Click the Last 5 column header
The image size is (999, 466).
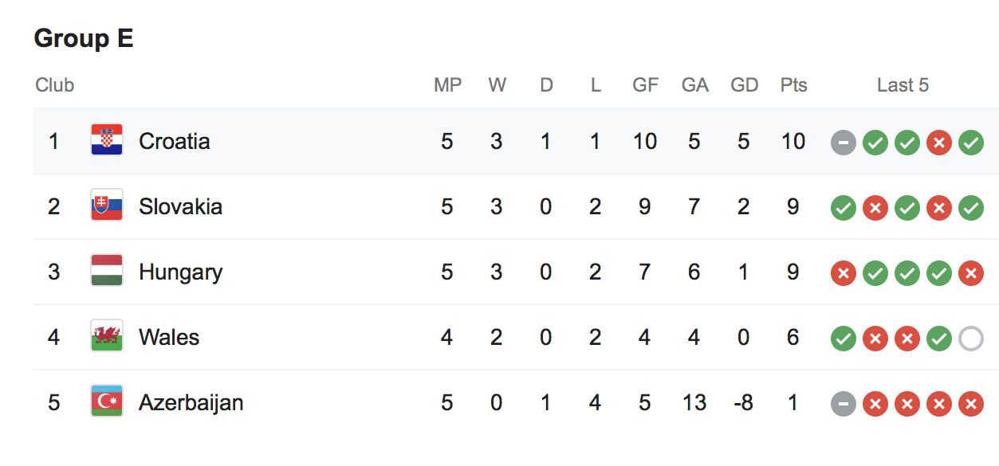pyautogui.click(x=903, y=85)
